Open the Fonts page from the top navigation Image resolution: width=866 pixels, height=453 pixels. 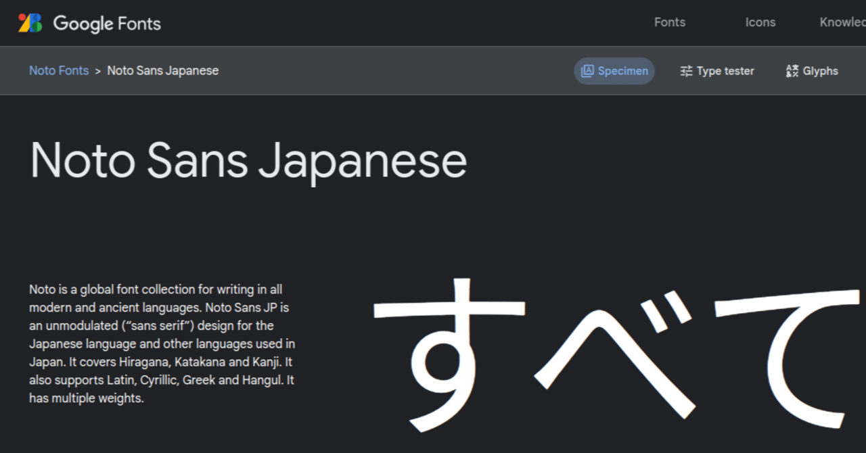pos(669,22)
